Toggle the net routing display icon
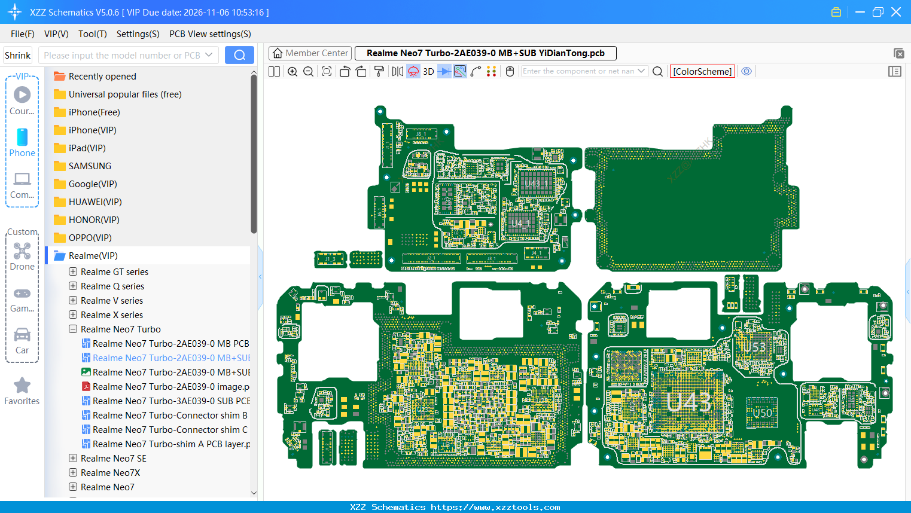The height and width of the screenshot is (513, 911). [x=460, y=72]
